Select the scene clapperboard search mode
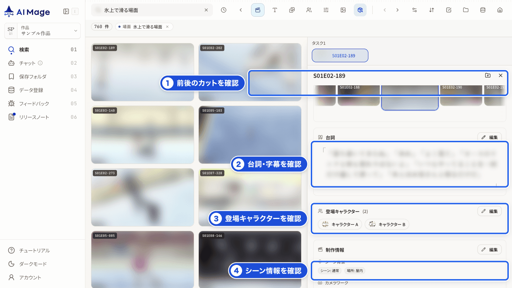Viewport: 512px width, 288px height. [258, 10]
